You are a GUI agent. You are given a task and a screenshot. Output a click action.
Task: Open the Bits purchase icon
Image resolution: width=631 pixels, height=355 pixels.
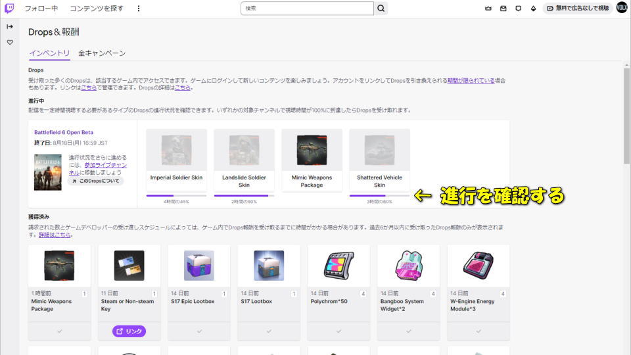[533, 9]
